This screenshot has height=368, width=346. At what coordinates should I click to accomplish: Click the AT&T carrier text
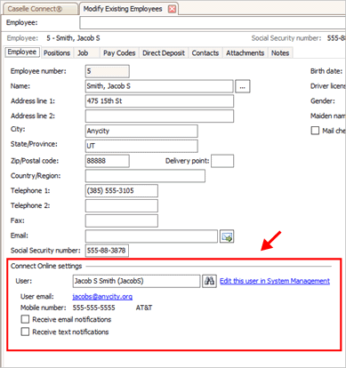[144, 308]
